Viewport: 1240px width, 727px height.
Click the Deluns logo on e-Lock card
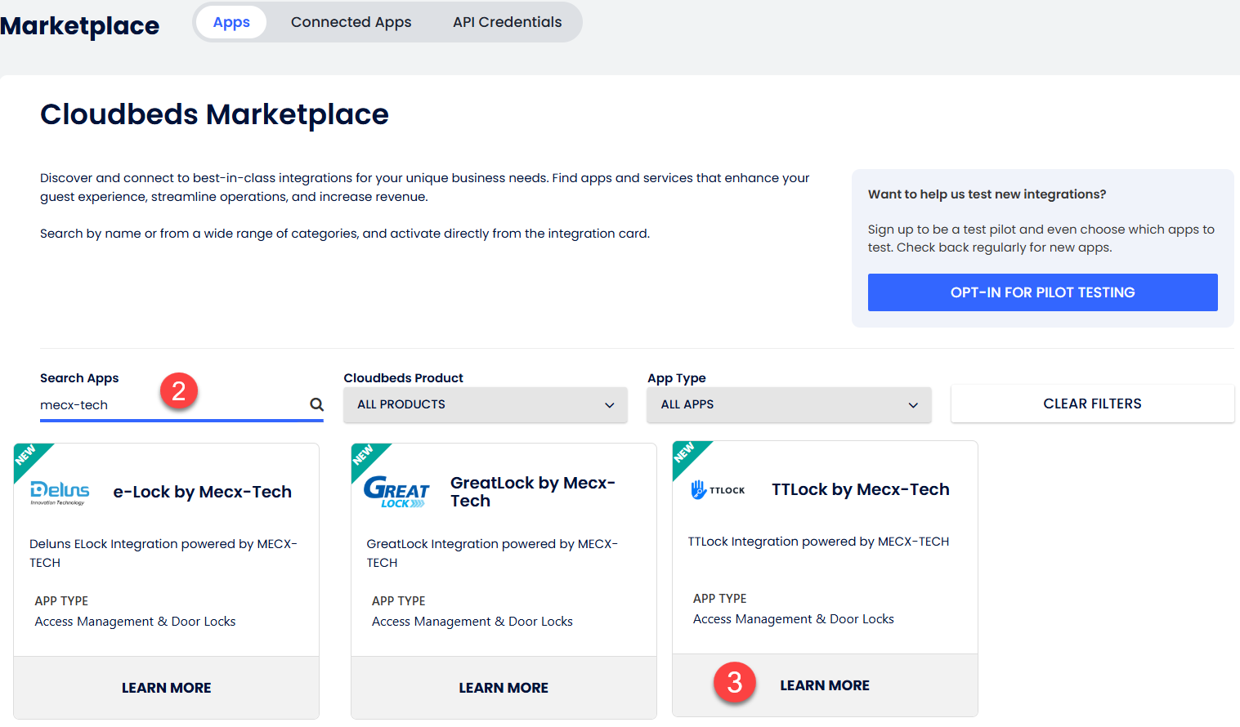pos(60,492)
